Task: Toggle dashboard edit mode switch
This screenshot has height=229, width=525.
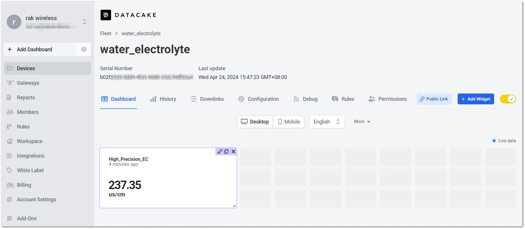Action: click(x=508, y=99)
